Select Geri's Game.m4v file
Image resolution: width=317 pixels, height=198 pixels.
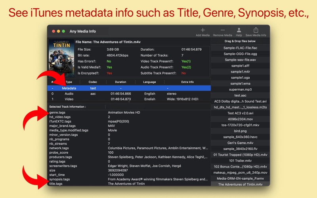240,143
